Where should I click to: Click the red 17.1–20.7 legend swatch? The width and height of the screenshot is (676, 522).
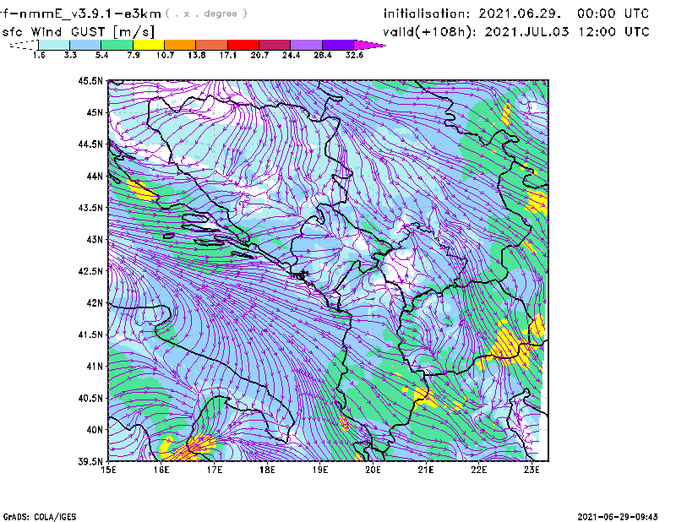[243, 45]
